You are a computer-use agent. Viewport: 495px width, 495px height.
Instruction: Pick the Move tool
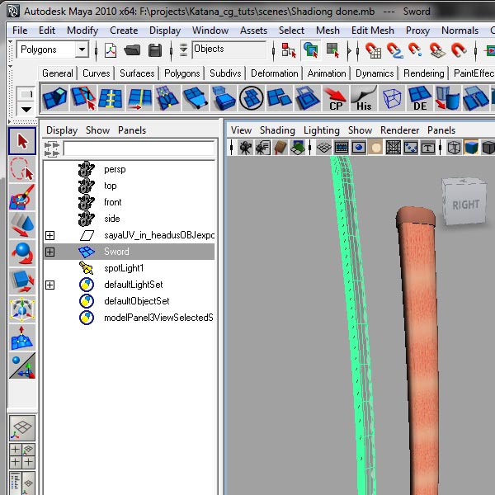pos(22,224)
